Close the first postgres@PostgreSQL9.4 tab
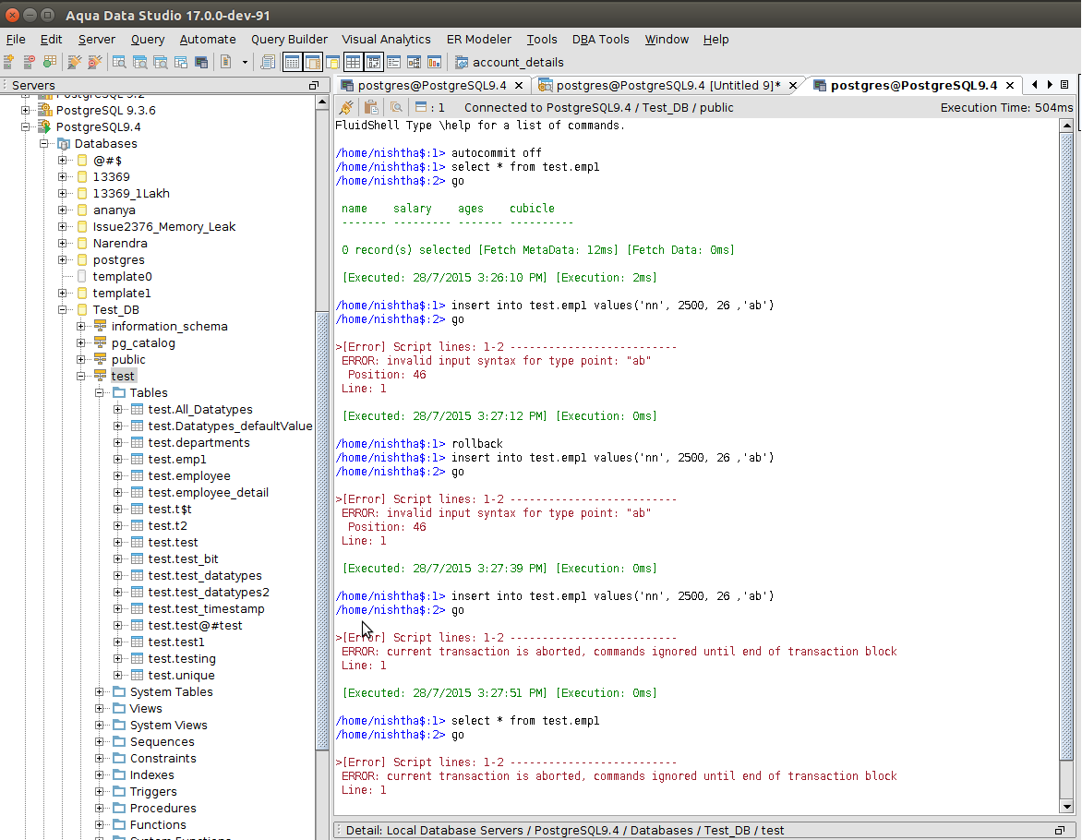The height and width of the screenshot is (840, 1082). click(x=519, y=86)
